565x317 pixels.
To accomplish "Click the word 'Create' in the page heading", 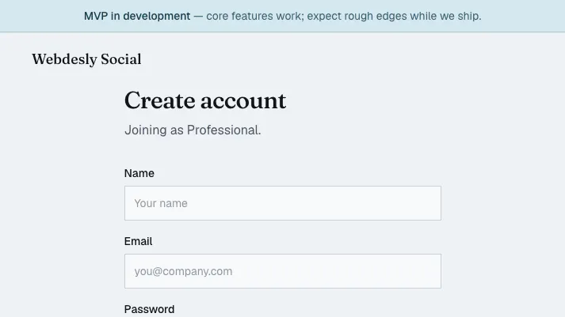I will pyautogui.click(x=160, y=100).
